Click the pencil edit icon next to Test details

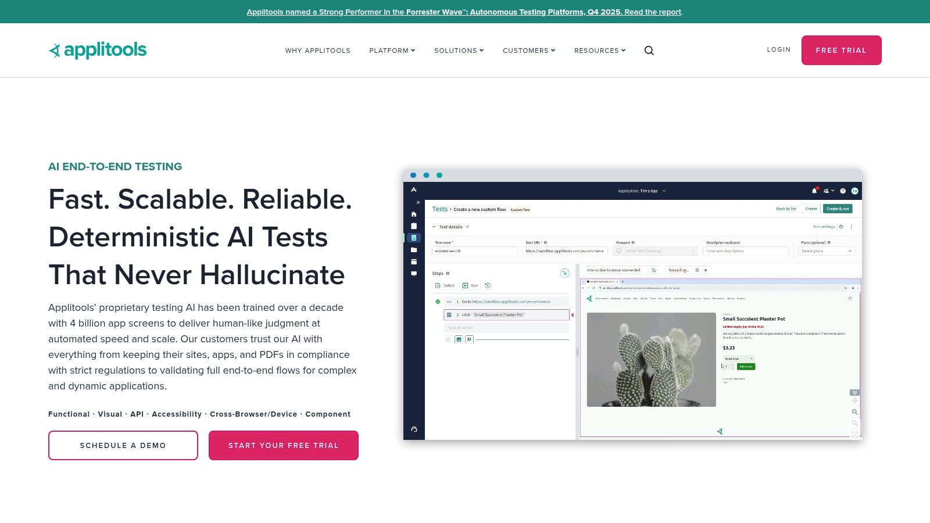click(x=467, y=227)
